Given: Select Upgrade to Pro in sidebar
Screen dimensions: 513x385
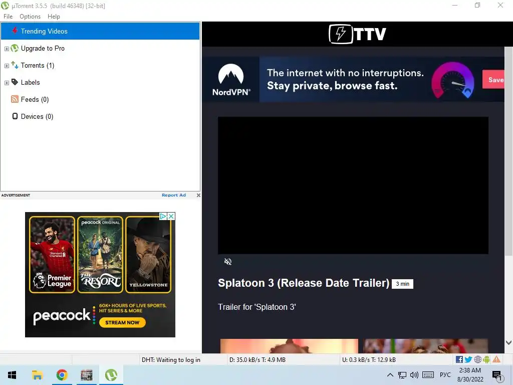Looking at the screenshot, I should (43, 48).
